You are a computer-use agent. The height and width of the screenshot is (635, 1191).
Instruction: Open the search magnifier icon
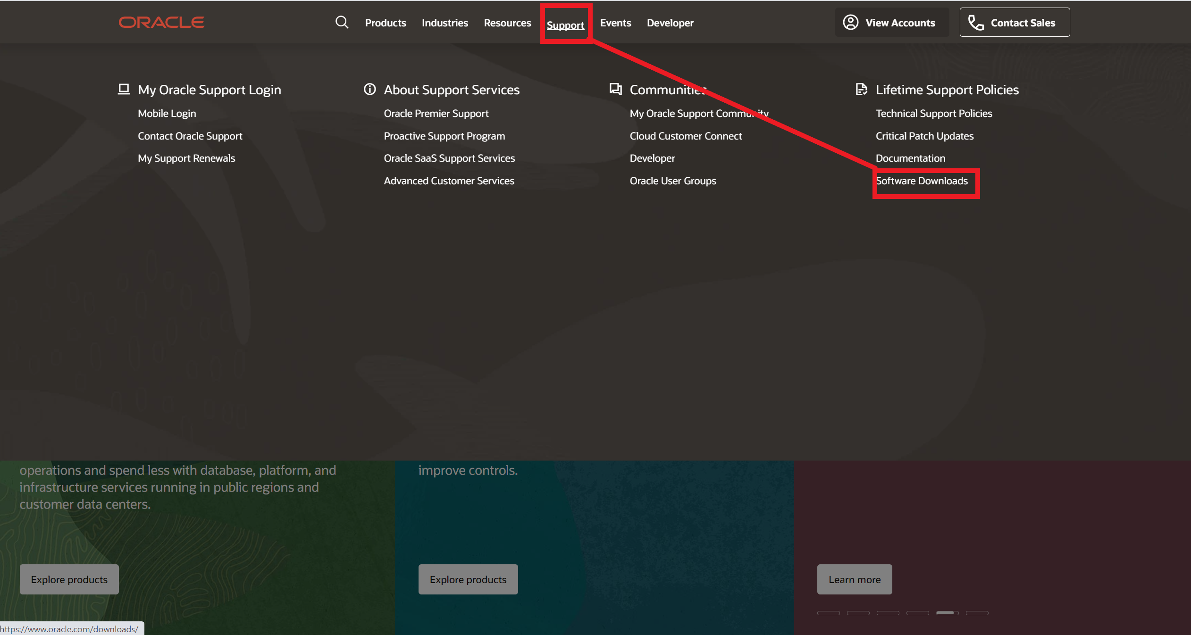(342, 22)
